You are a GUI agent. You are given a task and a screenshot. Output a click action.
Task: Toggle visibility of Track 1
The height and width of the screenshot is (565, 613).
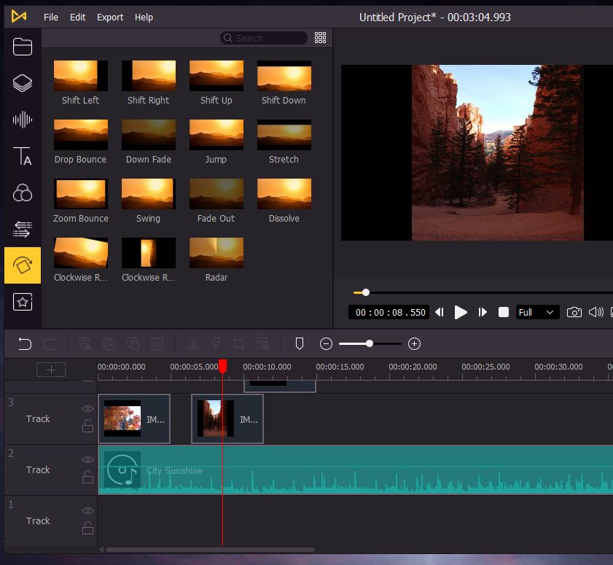point(87,511)
